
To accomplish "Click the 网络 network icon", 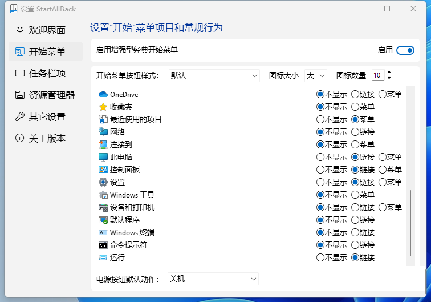I will click(x=103, y=132).
